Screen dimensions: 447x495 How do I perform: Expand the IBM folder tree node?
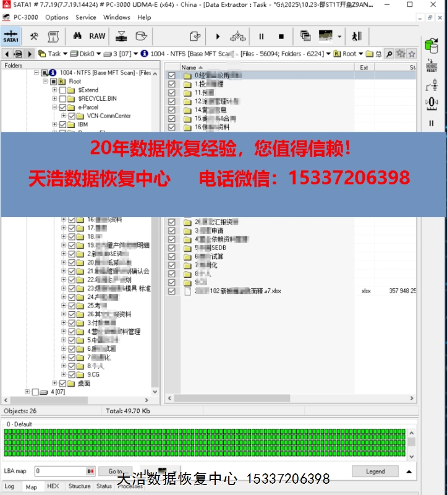click(54, 124)
